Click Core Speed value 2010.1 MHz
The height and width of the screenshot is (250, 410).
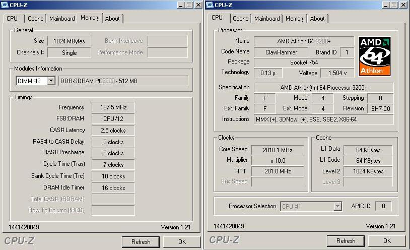click(278, 150)
